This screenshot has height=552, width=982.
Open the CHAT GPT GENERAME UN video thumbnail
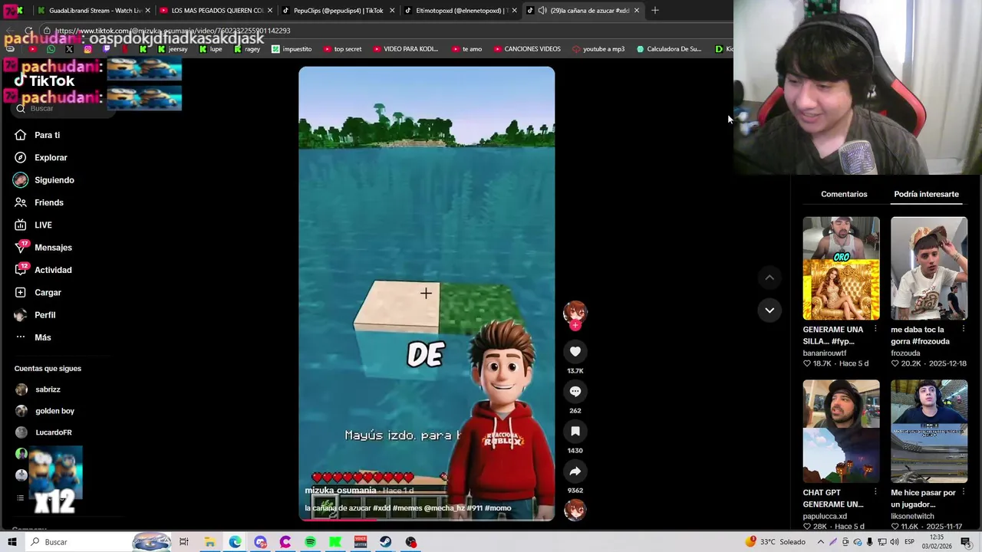pyautogui.click(x=841, y=431)
